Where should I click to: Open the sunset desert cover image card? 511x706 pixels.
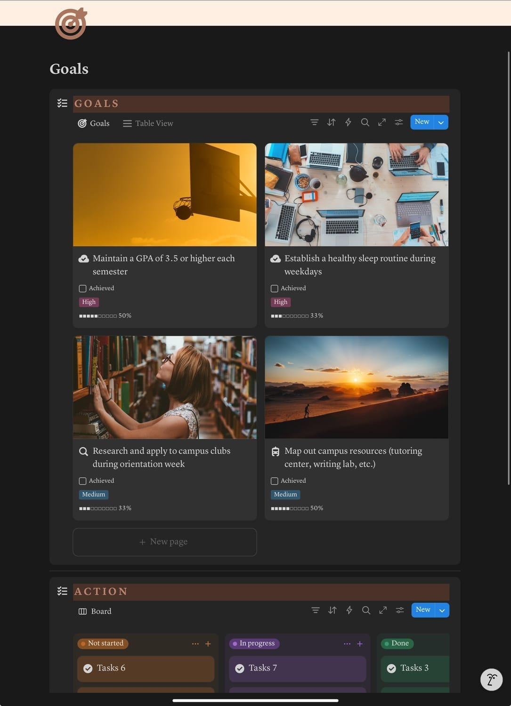357,387
